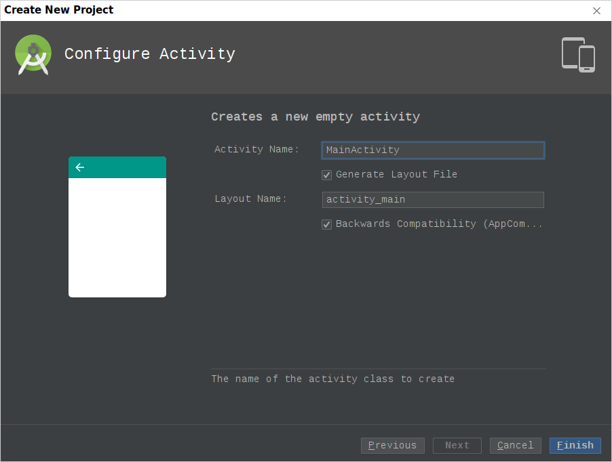This screenshot has height=462, width=612.
Task: Focus the Activity Name field containing MainActivity
Action: pos(433,150)
